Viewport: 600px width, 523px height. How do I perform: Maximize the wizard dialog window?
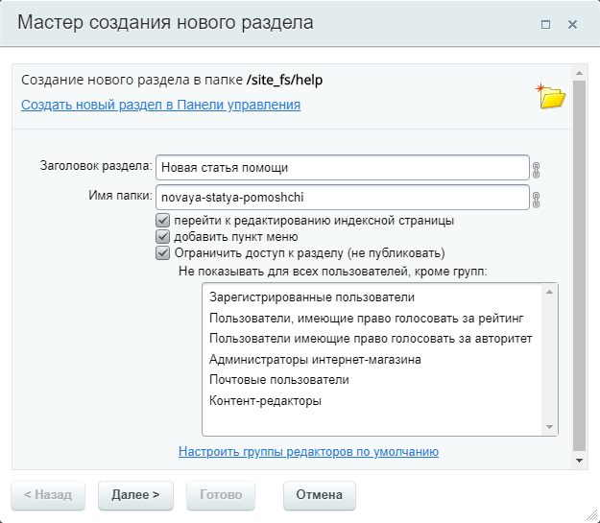coord(545,25)
